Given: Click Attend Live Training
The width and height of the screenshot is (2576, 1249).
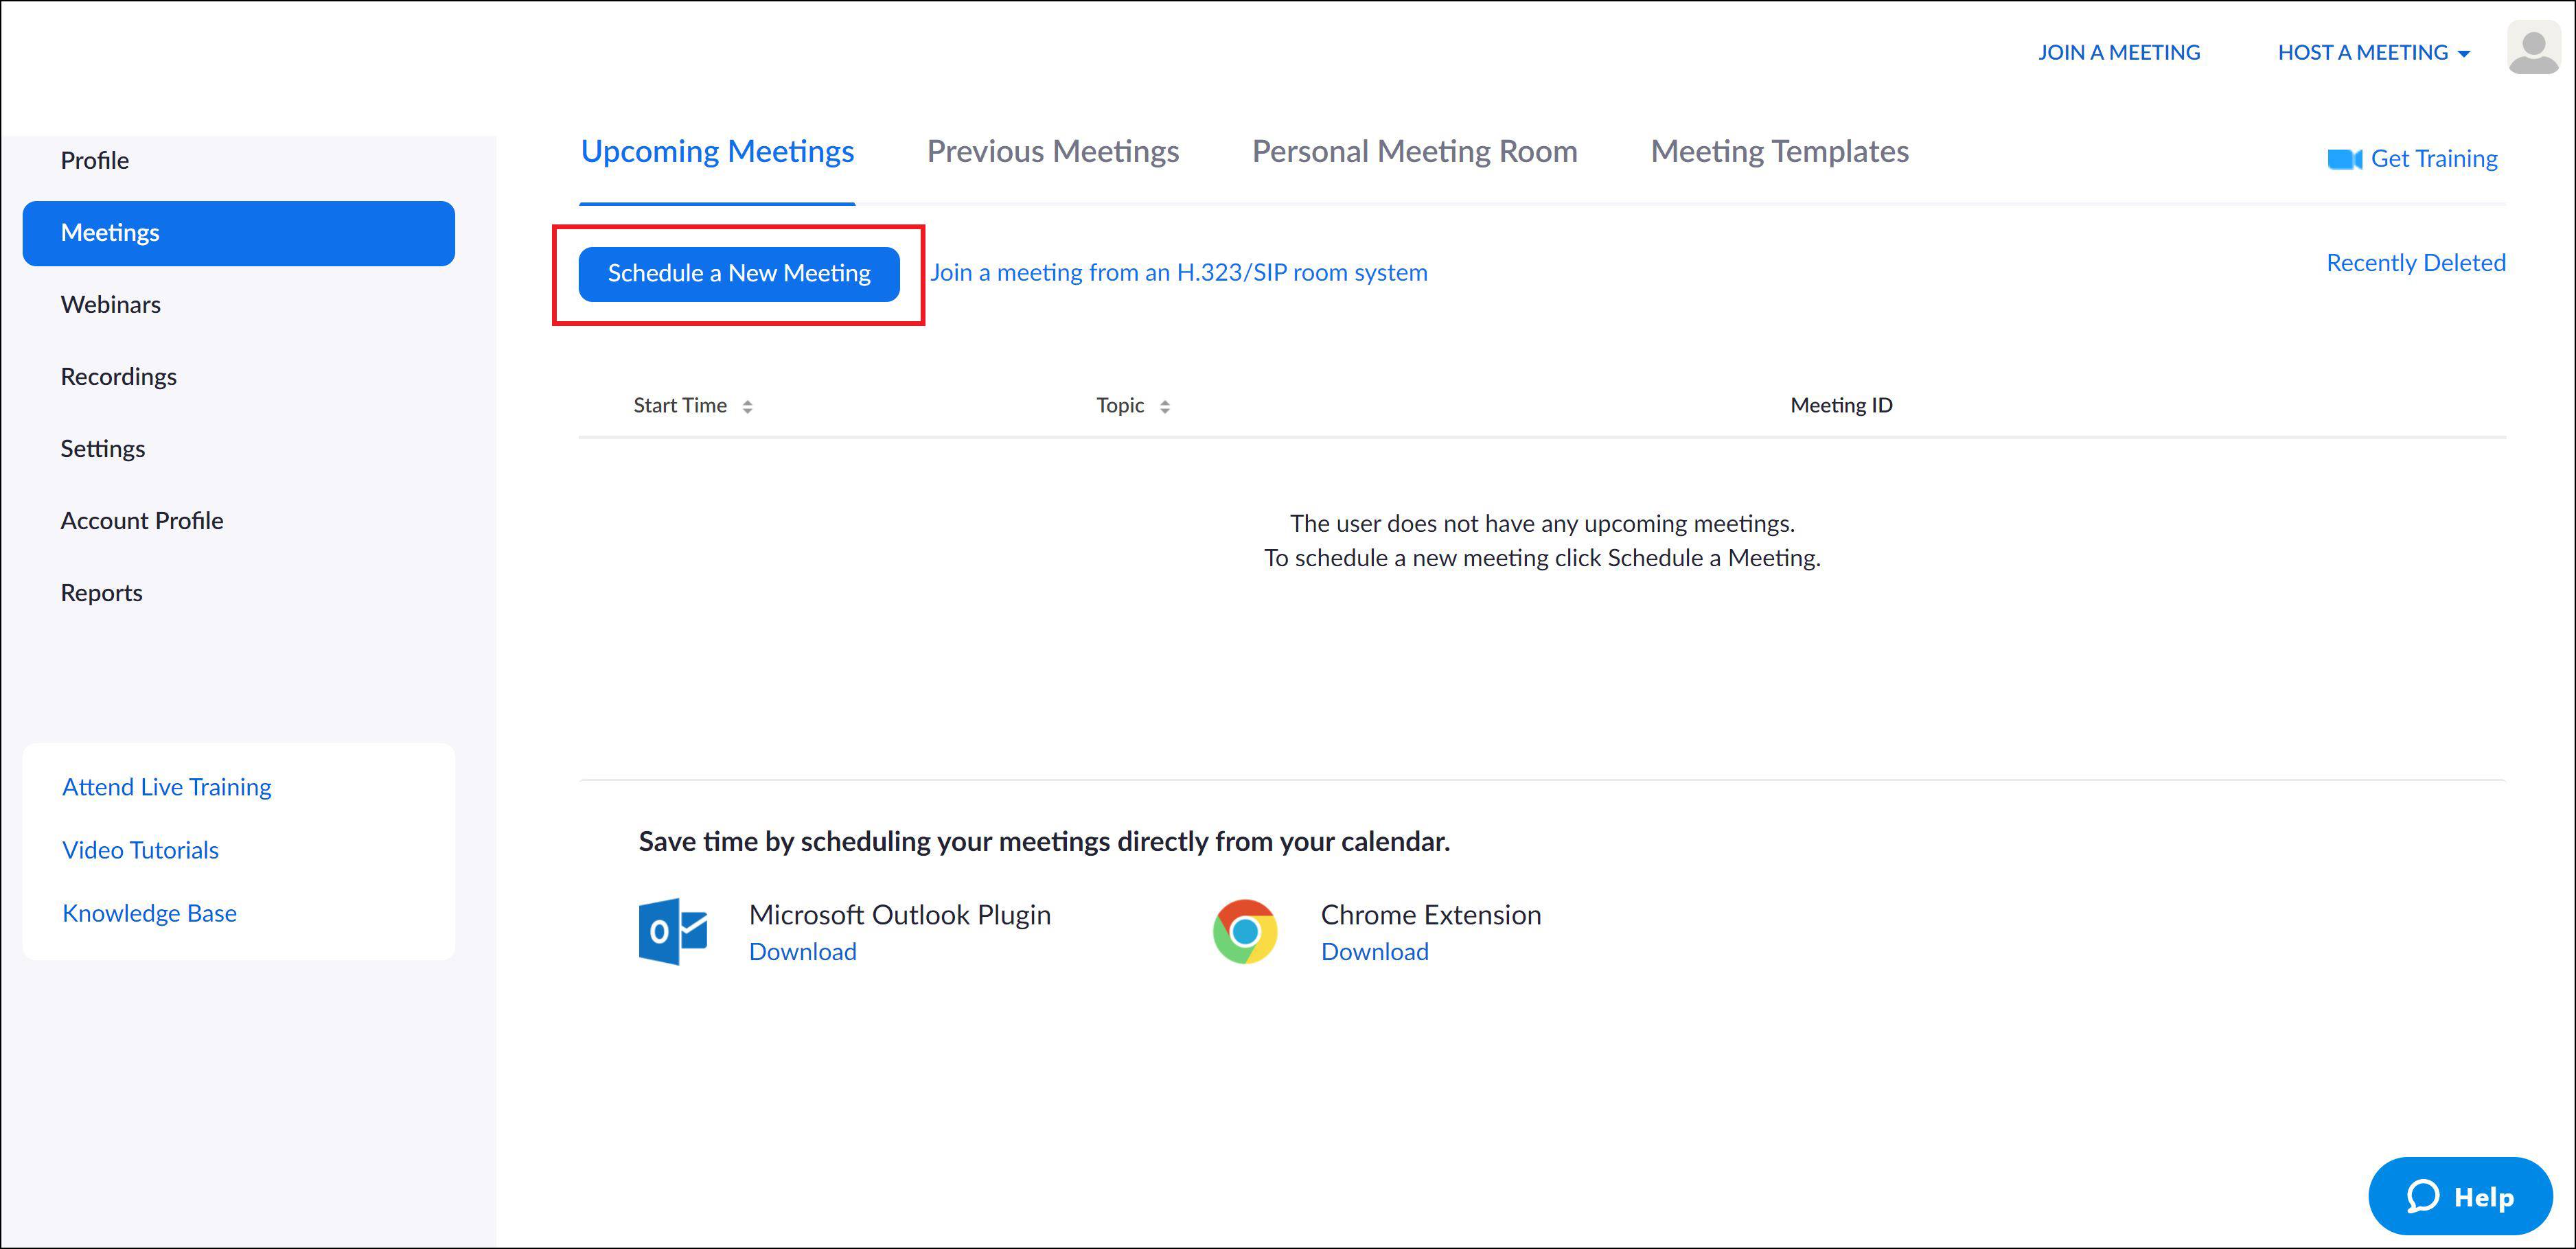Looking at the screenshot, I should pos(166,786).
